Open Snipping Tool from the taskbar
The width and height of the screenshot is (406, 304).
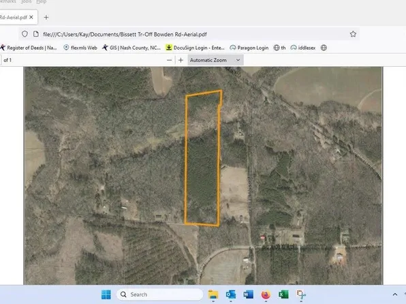point(301,294)
